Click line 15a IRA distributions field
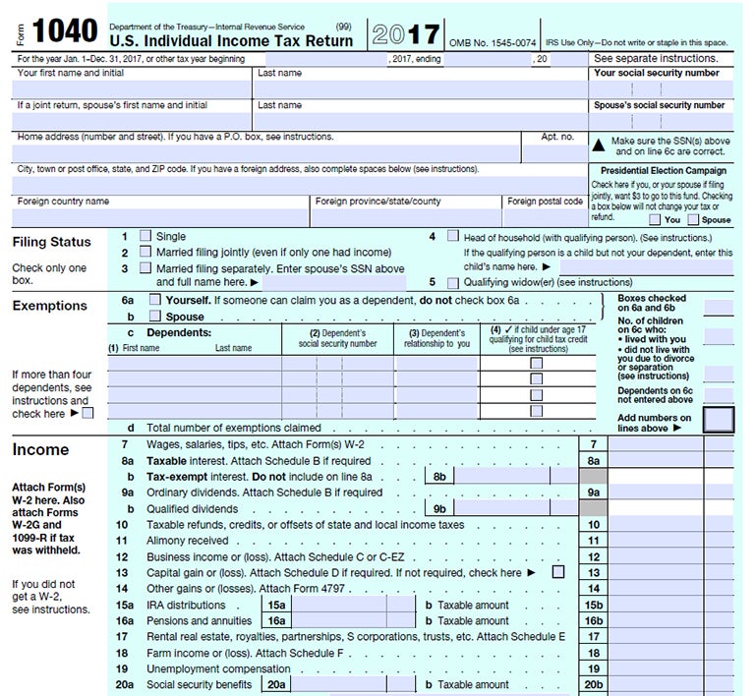 click(338, 605)
